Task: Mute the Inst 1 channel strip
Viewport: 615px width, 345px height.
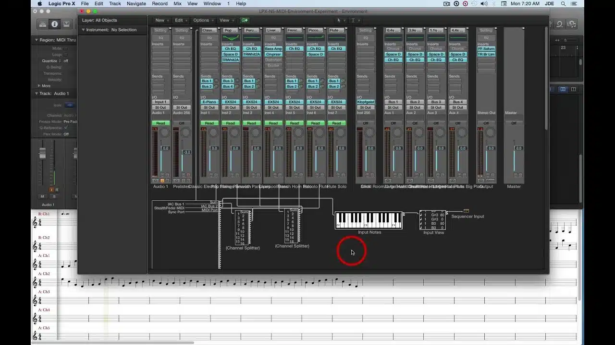Action: point(211,175)
